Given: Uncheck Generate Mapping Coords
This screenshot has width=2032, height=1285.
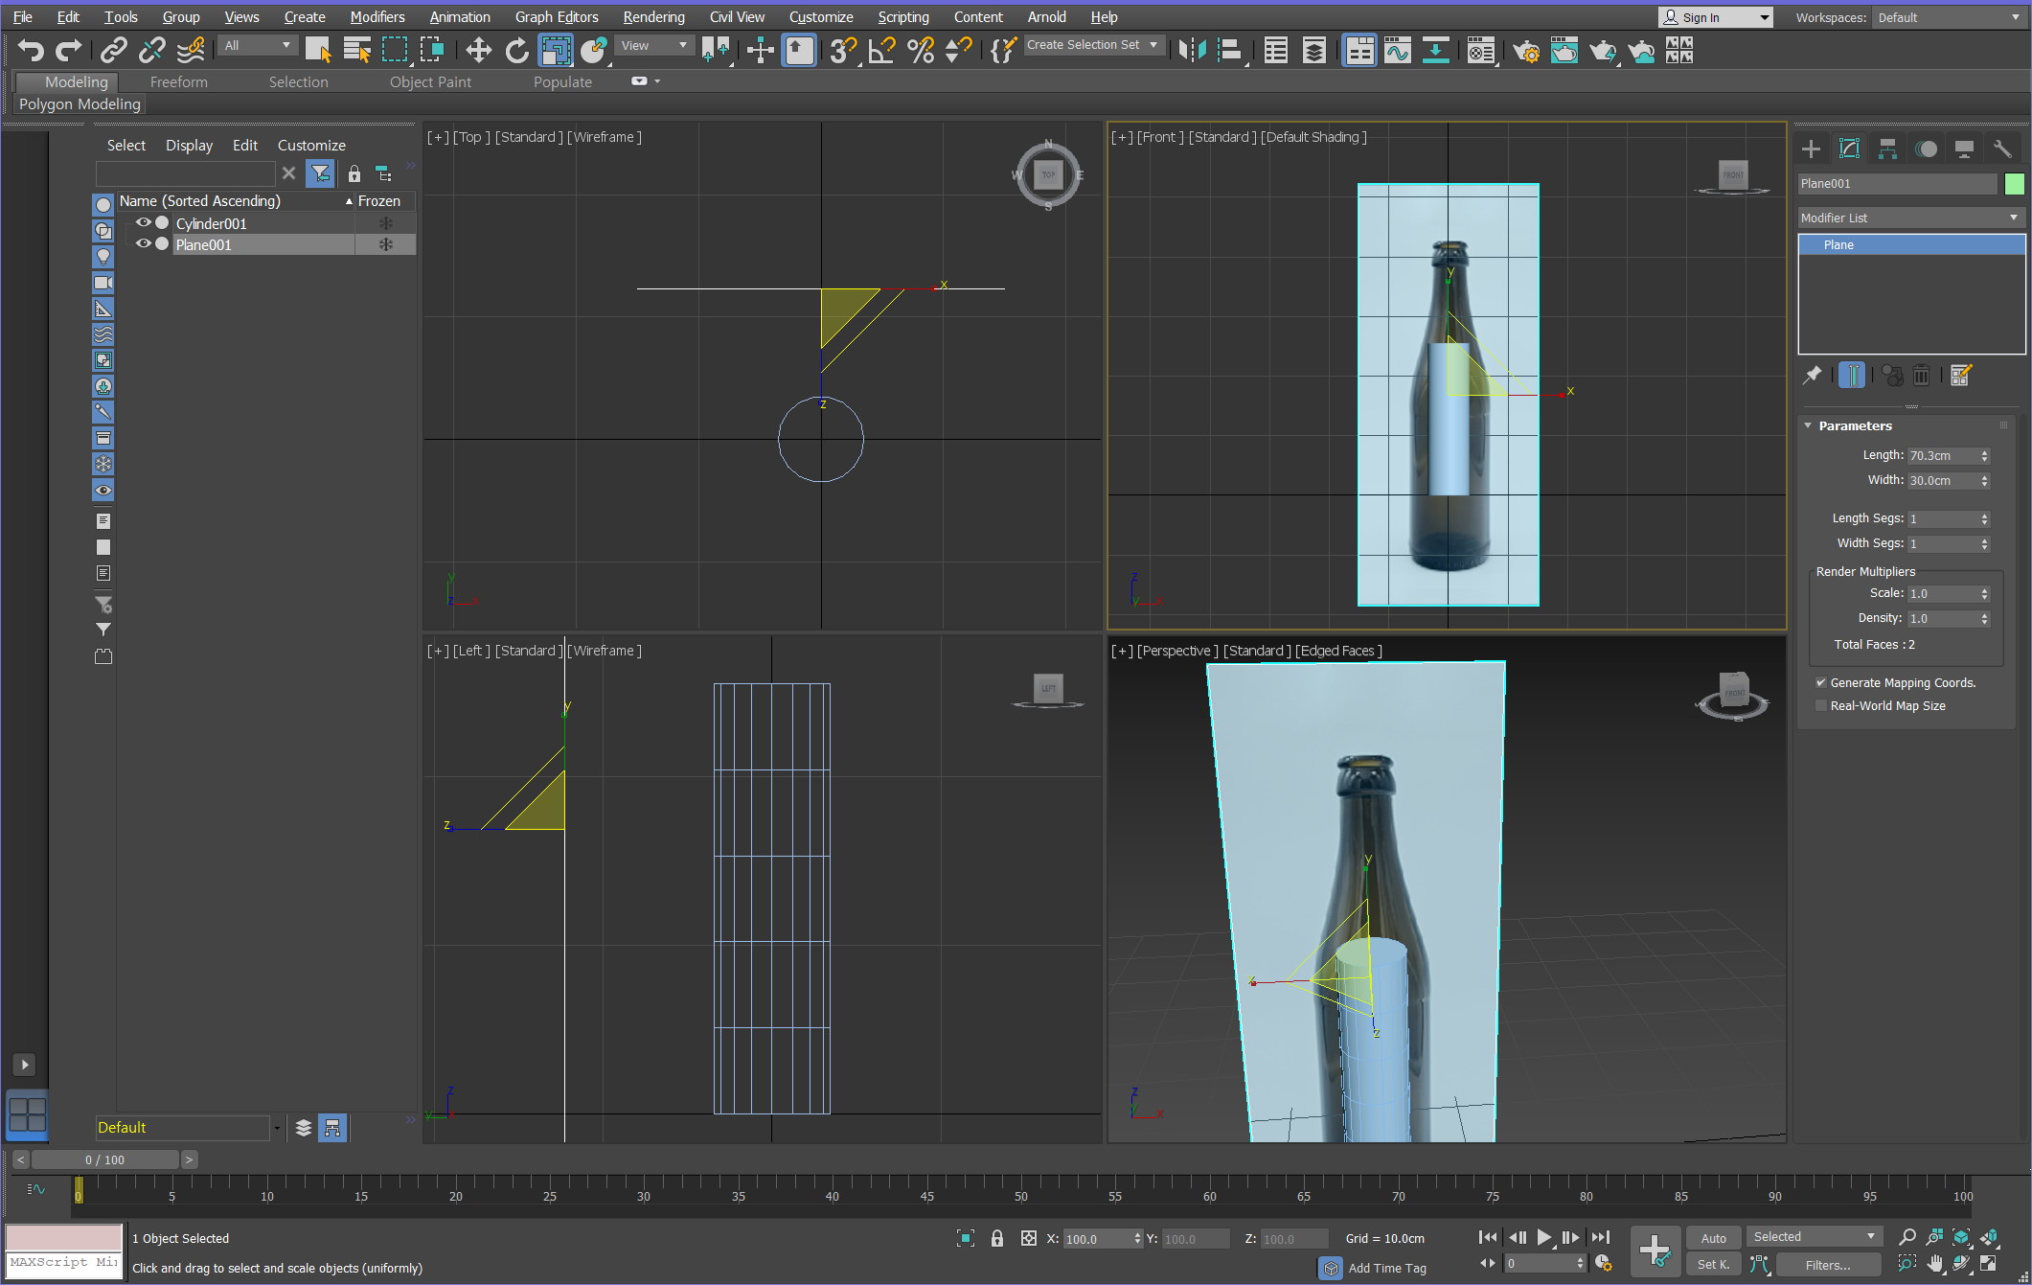Looking at the screenshot, I should click(1821, 683).
